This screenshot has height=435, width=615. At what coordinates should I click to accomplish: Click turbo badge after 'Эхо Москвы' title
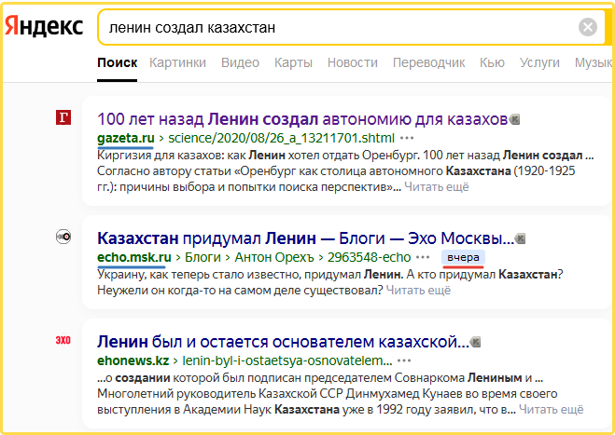click(520, 238)
